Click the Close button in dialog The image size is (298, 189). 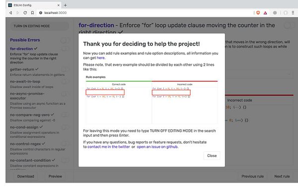pos(212,156)
